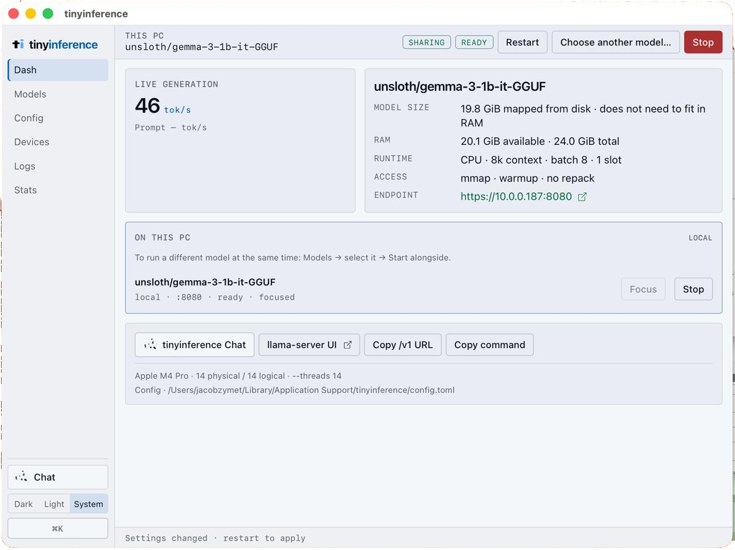Open the llama-server UI
The image size is (735, 550).
pos(309,344)
